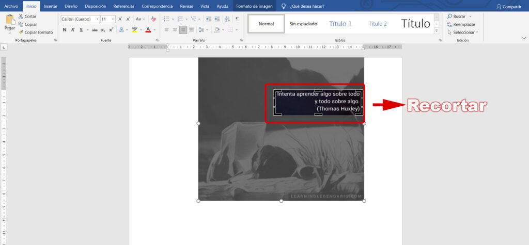529x245 pixels.
Task: Click the Reemplazar icon in Edición
Action: pos(450,24)
